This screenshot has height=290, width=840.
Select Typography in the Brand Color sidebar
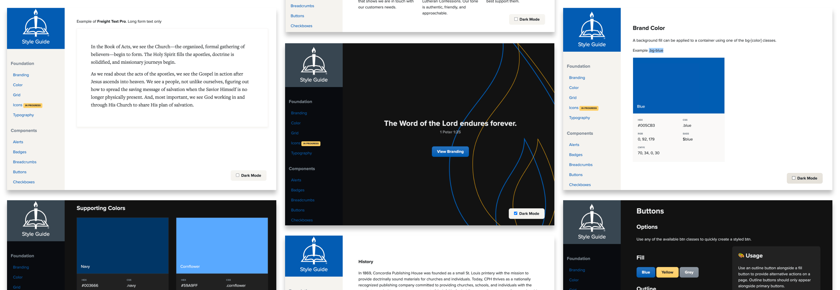579,118
